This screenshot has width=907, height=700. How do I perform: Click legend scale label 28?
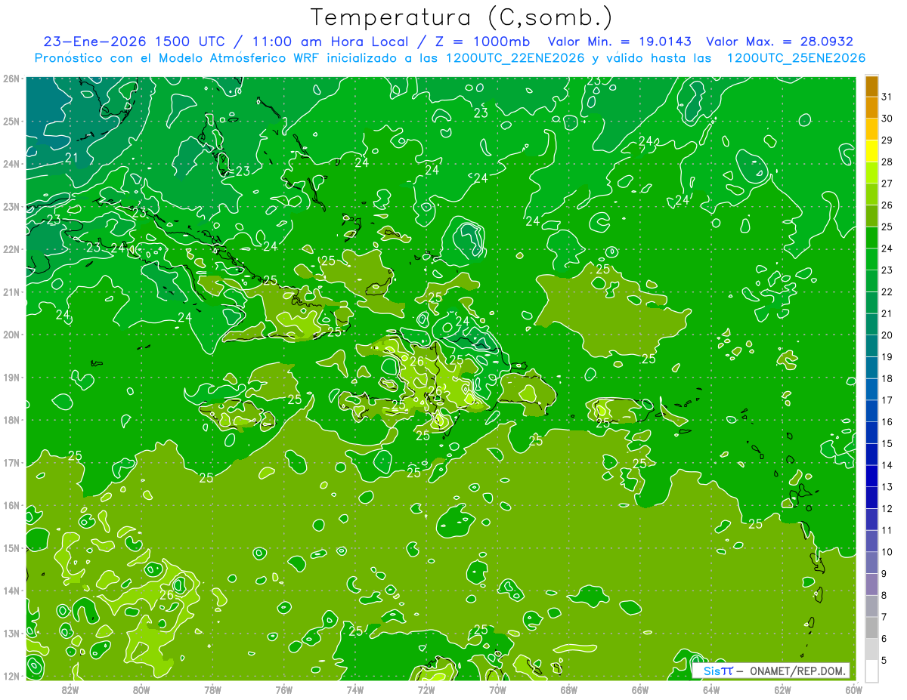[x=887, y=162]
